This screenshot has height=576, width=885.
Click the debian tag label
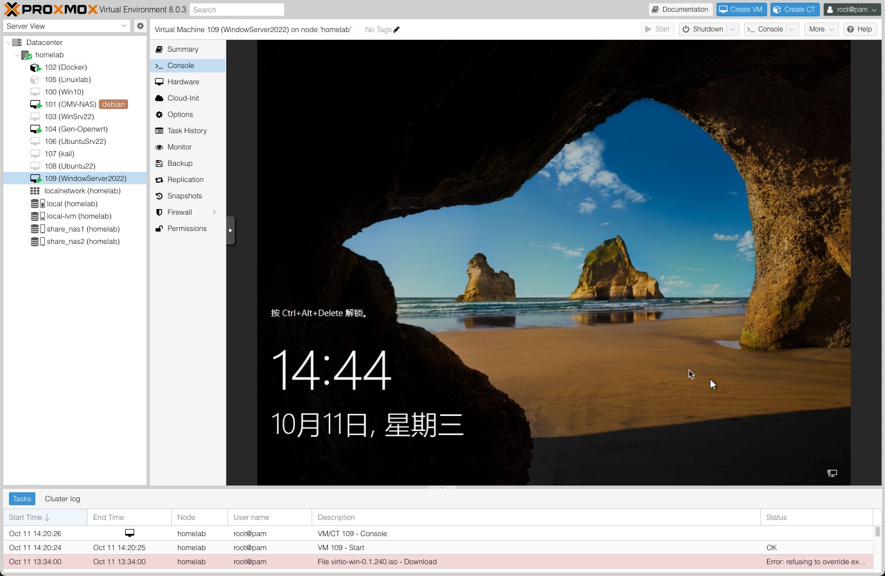113,105
